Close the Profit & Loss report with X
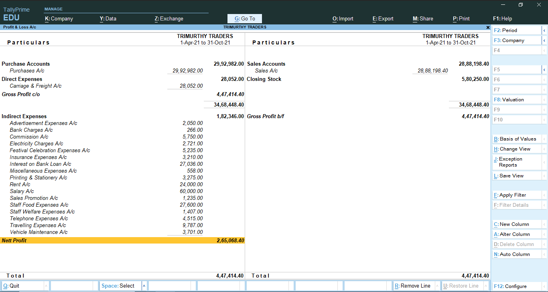This screenshot has height=292, width=548. click(x=488, y=27)
